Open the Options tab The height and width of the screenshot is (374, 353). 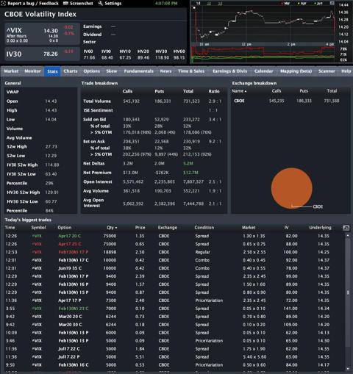(92, 71)
